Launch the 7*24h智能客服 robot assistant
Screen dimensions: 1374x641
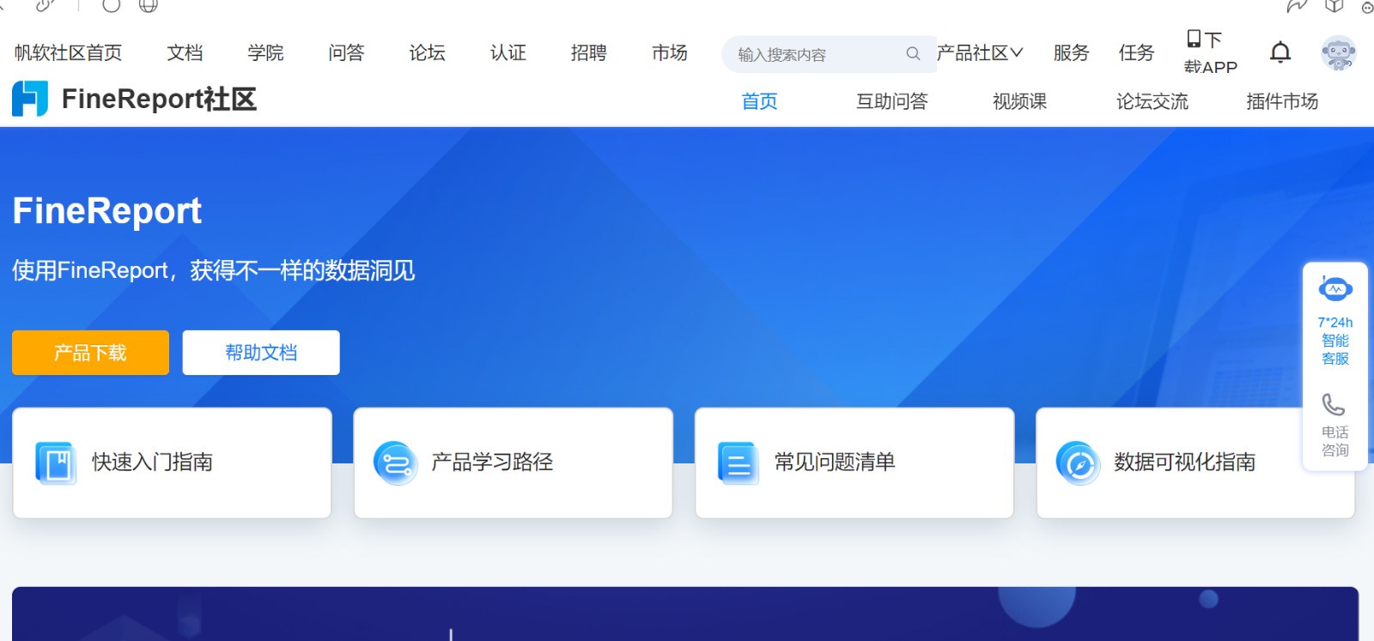(x=1335, y=320)
